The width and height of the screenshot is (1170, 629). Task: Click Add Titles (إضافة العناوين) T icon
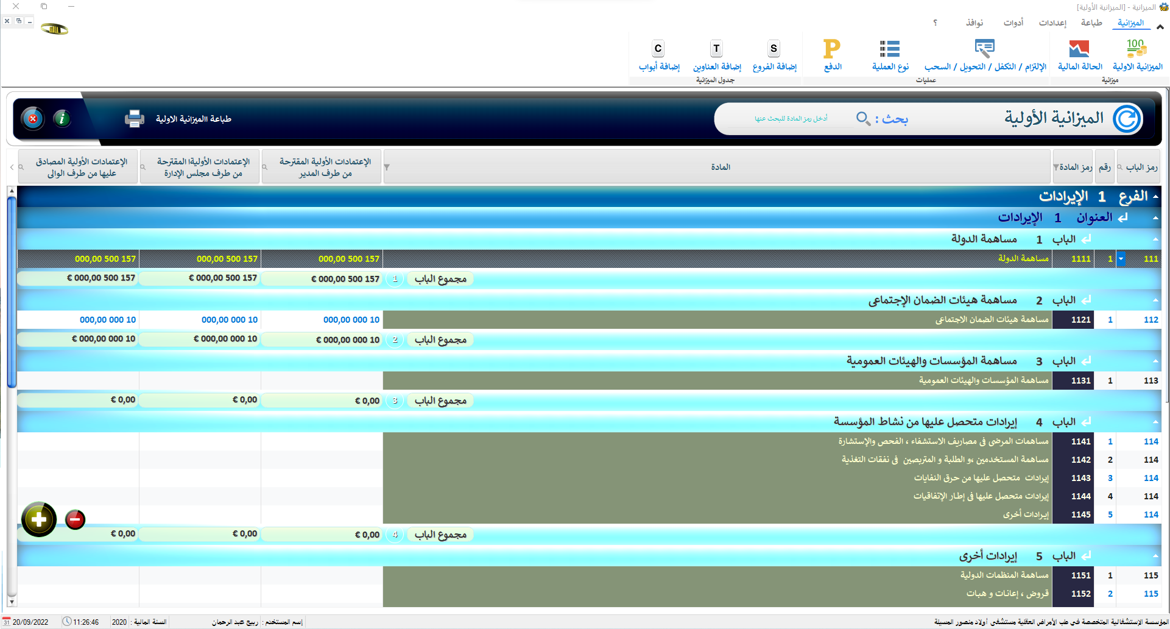click(716, 49)
